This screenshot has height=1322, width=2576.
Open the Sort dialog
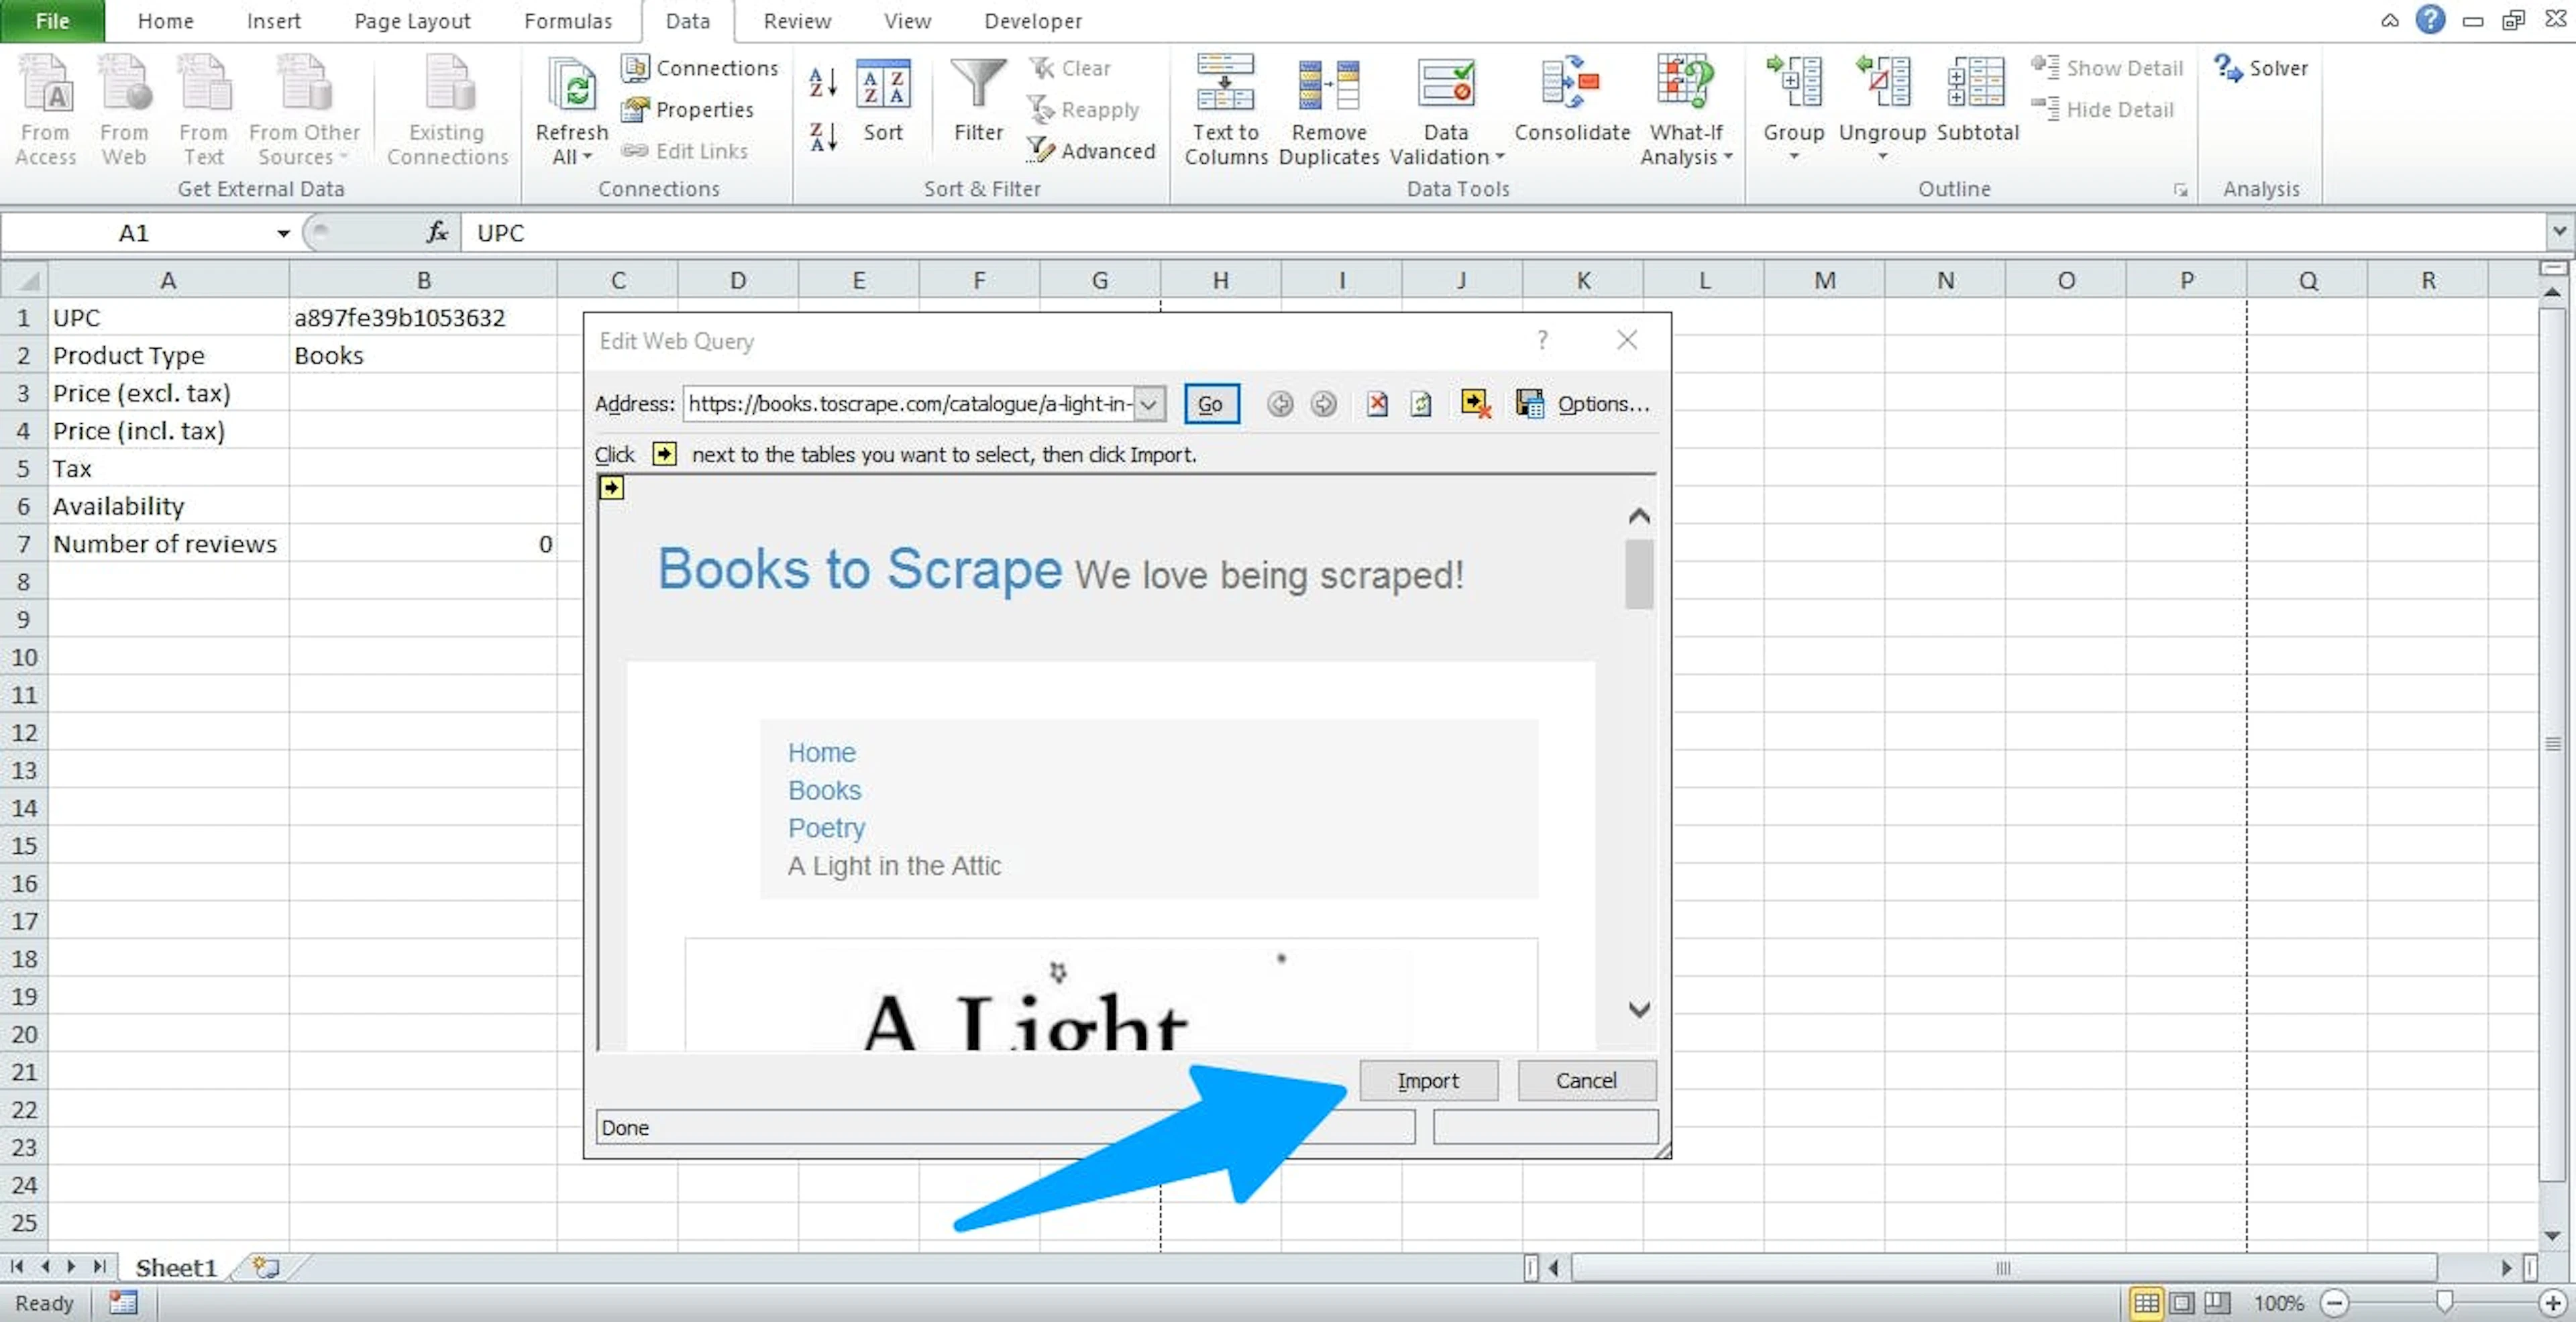[883, 101]
